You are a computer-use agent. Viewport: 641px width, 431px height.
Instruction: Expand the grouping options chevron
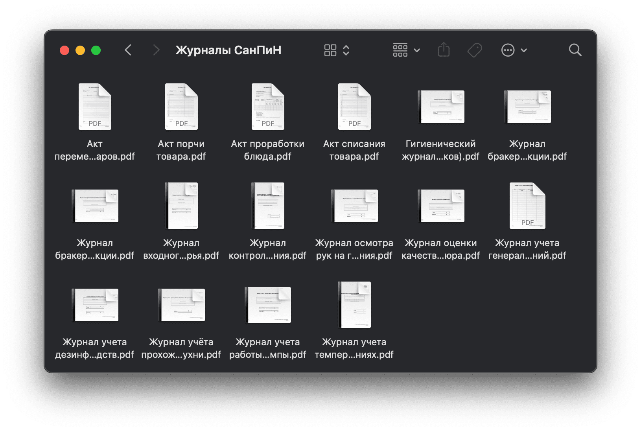pos(417,50)
